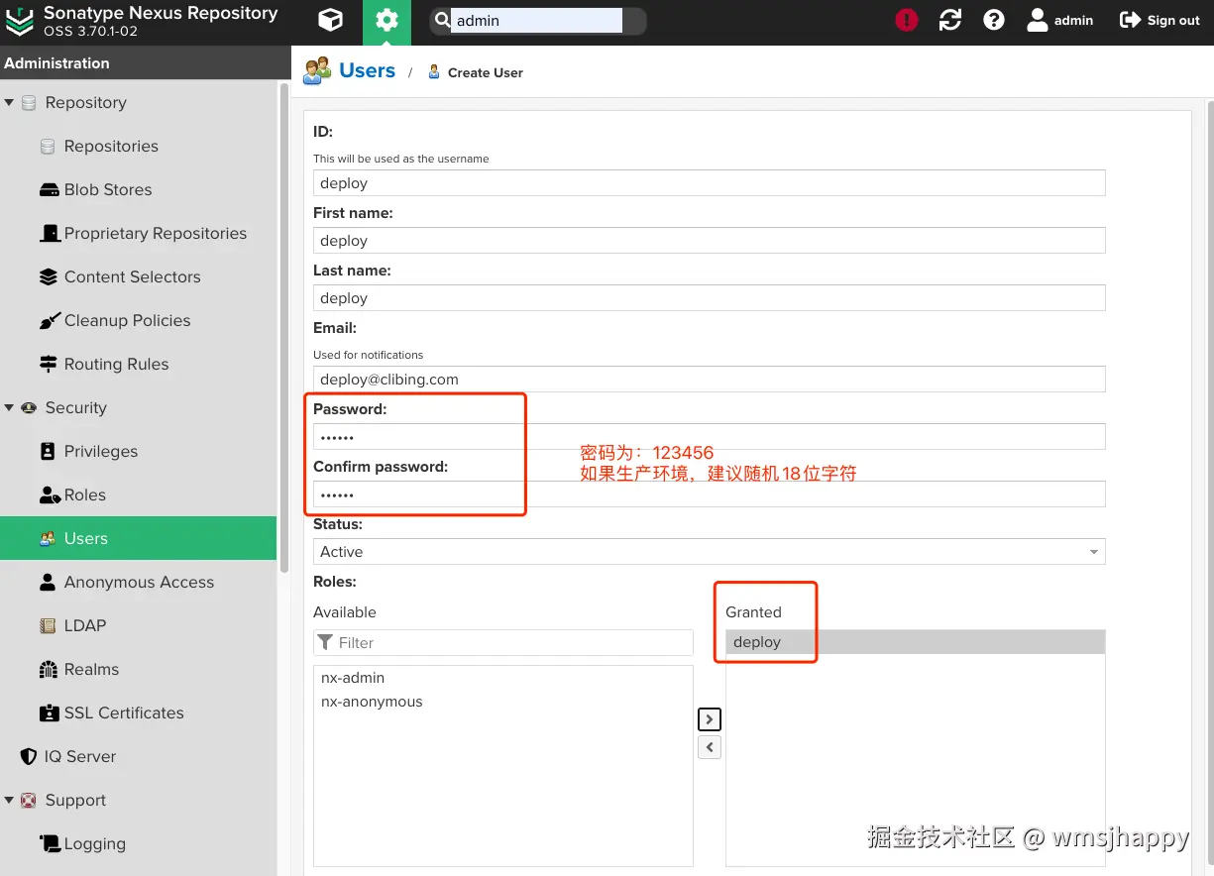This screenshot has width=1214, height=876.
Task: Select Users in the sidebar
Action: [x=138, y=538]
